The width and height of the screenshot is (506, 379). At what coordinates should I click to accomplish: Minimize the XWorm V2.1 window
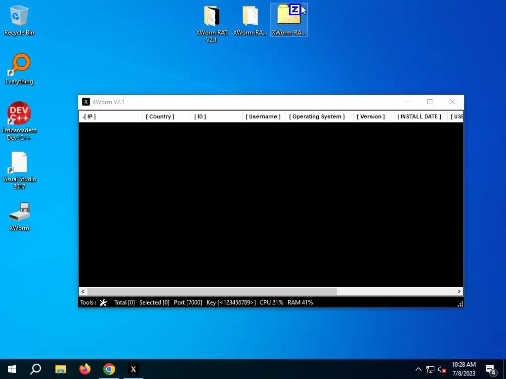408,102
